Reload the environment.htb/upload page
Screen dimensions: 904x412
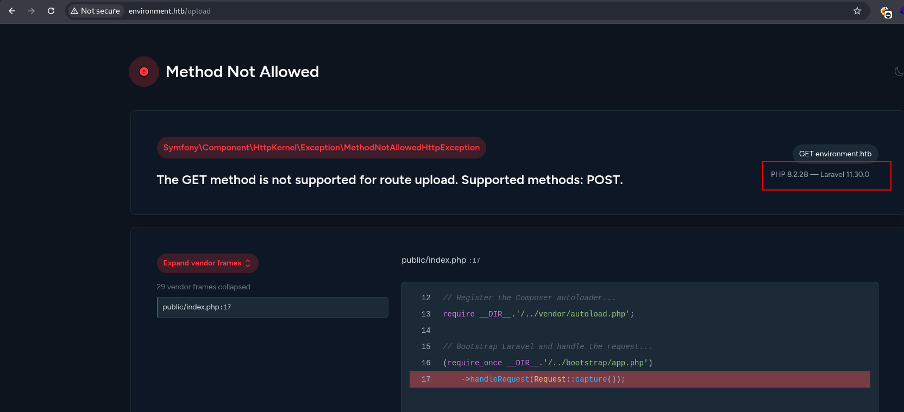point(51,11)
